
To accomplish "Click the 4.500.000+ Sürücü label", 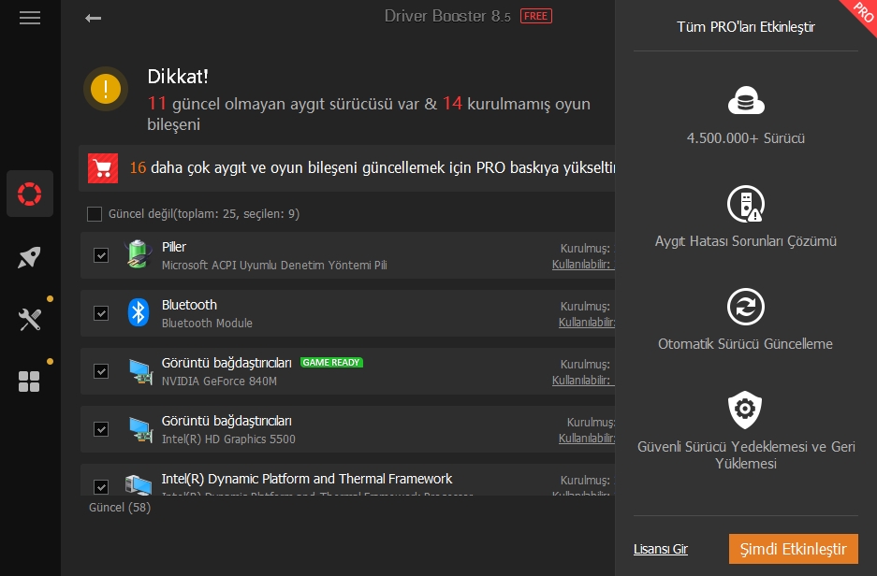I will (746, 138).
